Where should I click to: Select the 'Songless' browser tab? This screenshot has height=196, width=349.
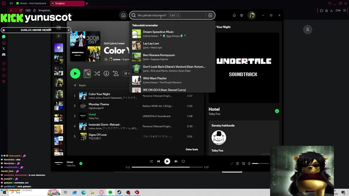pyautogui.click(x=67, y=3)
